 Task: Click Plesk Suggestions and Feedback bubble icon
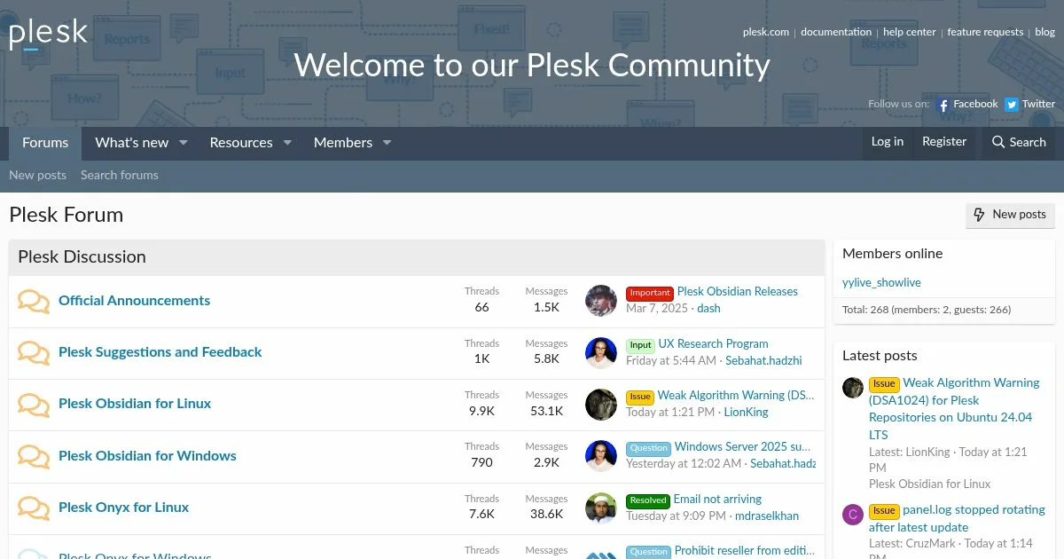[x=34, y=353]
